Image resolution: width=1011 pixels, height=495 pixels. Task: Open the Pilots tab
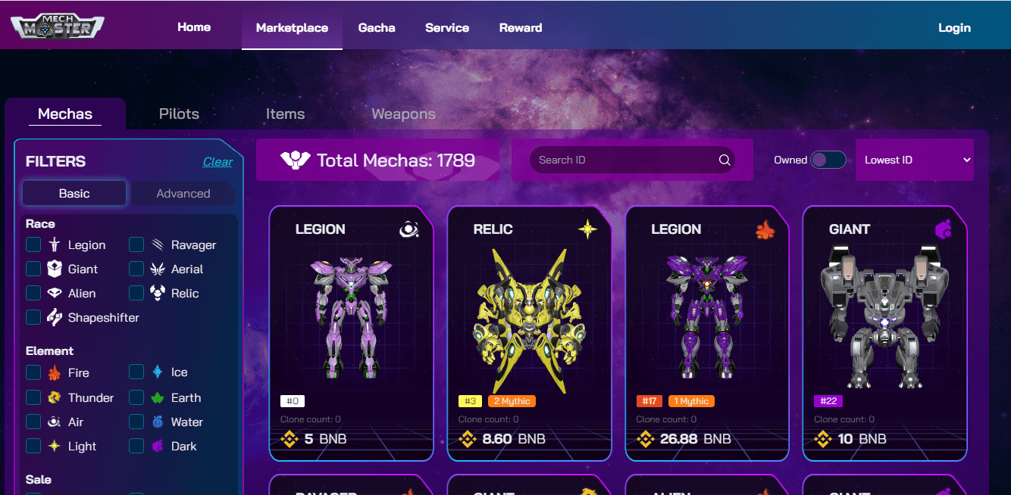click(x=179, y=114)
